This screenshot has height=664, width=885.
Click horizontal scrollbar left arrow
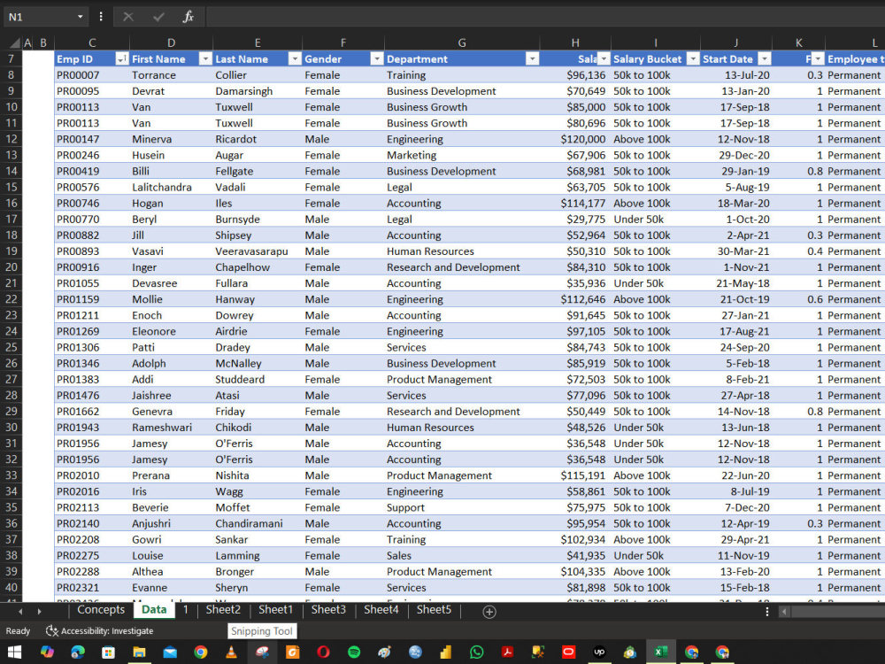(x=784, y=612)
